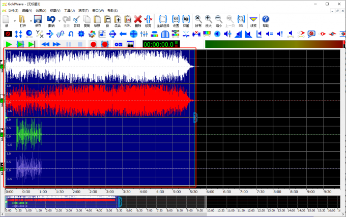
Task: Zoom out with the 缩小 magnifier
Action: pos(219,21)
